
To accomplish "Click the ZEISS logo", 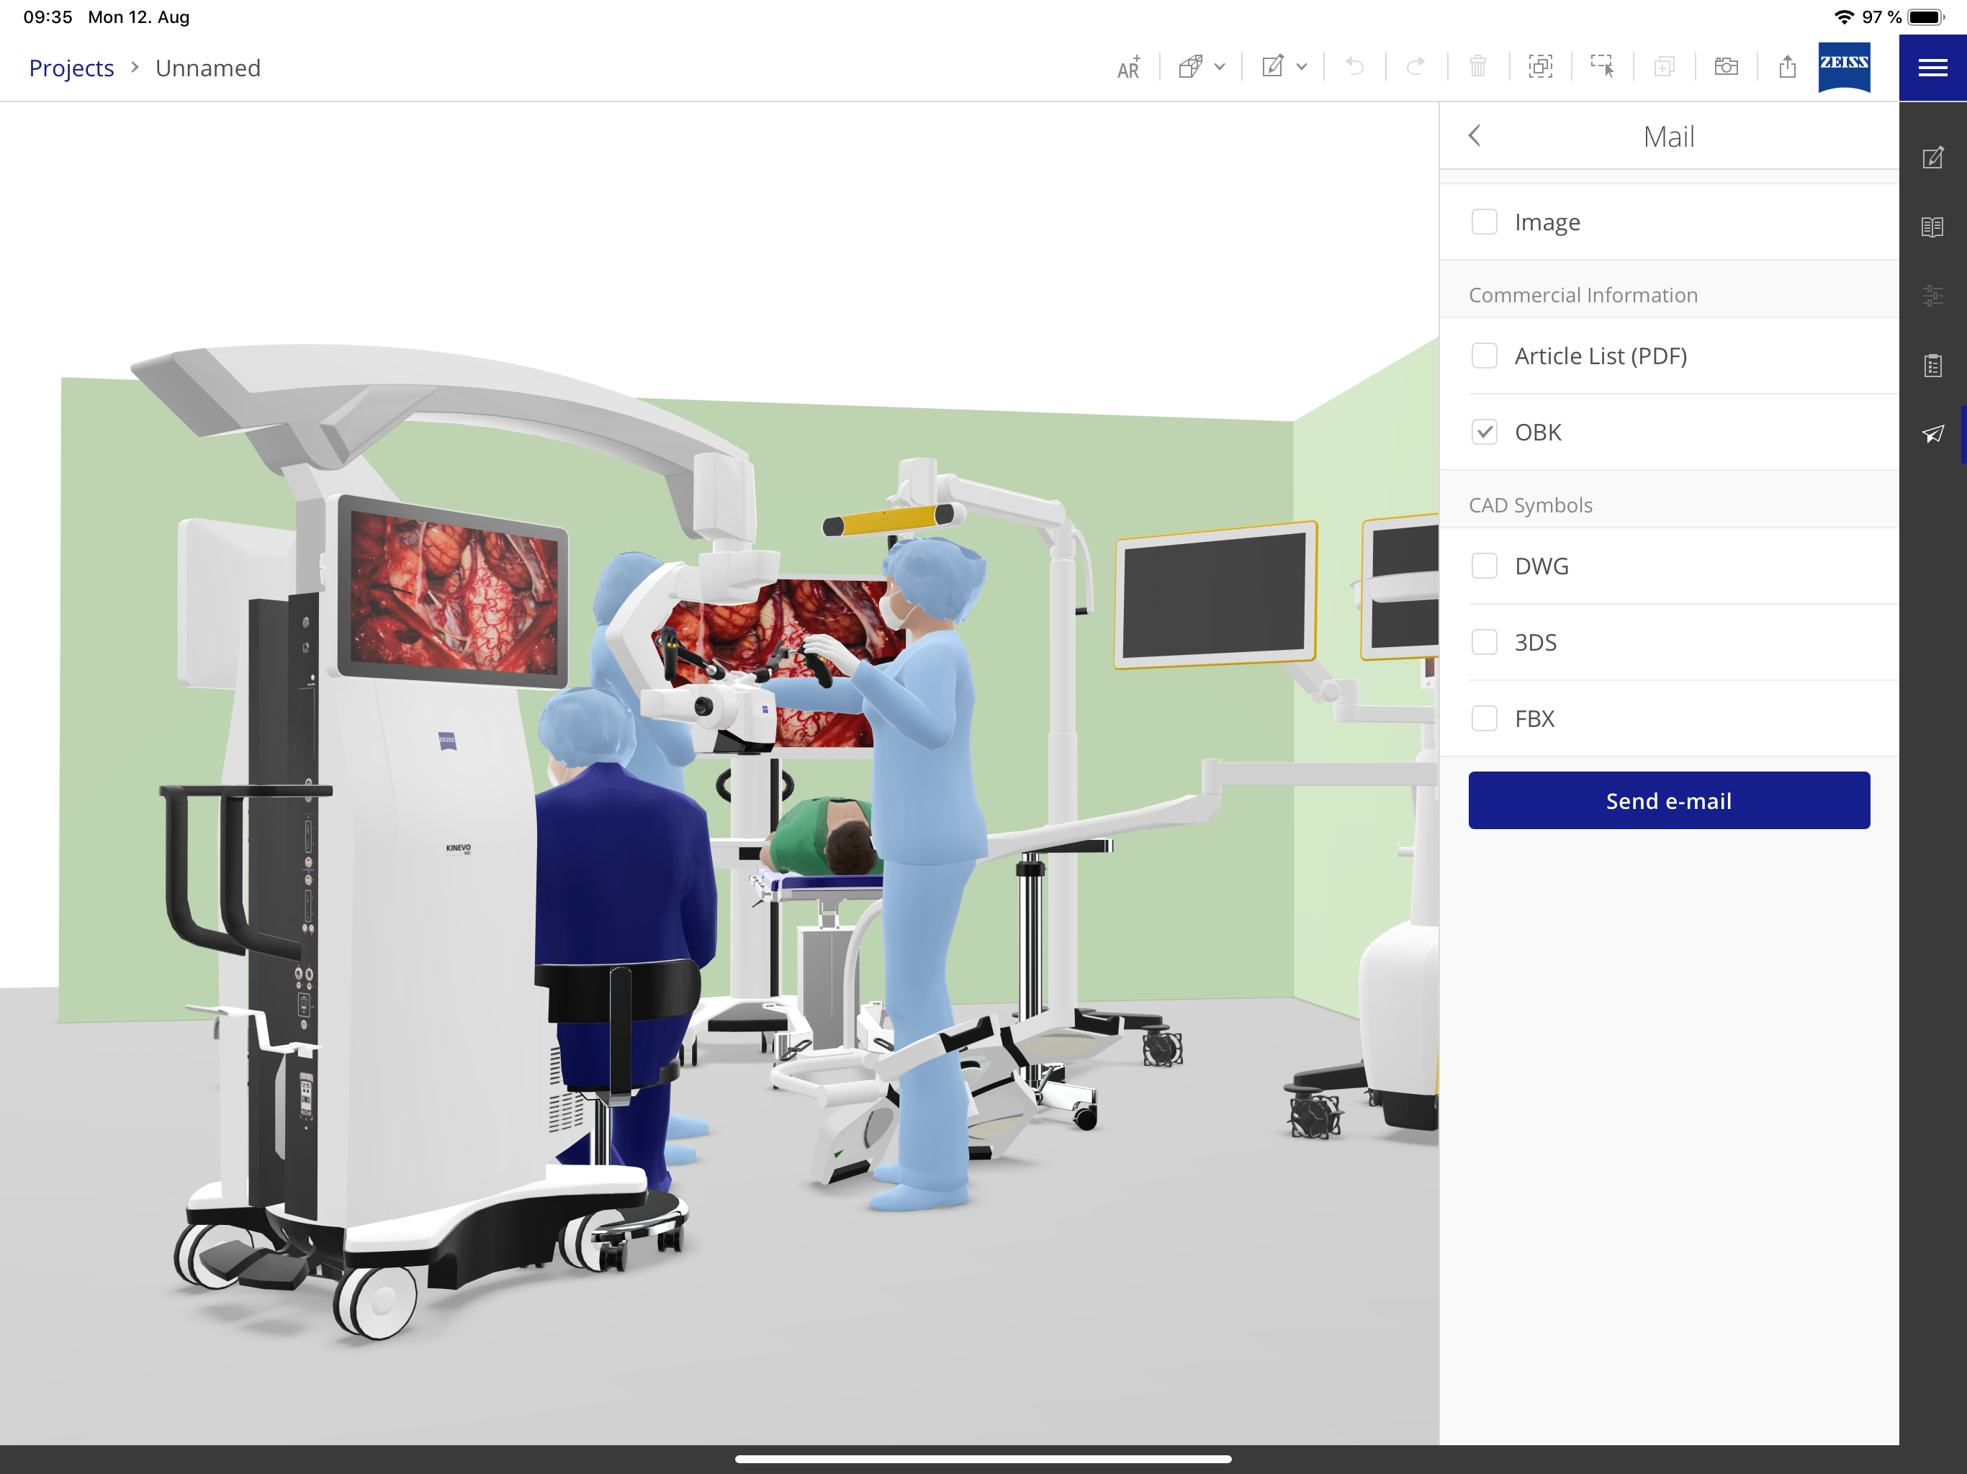I will (1845, 68).
